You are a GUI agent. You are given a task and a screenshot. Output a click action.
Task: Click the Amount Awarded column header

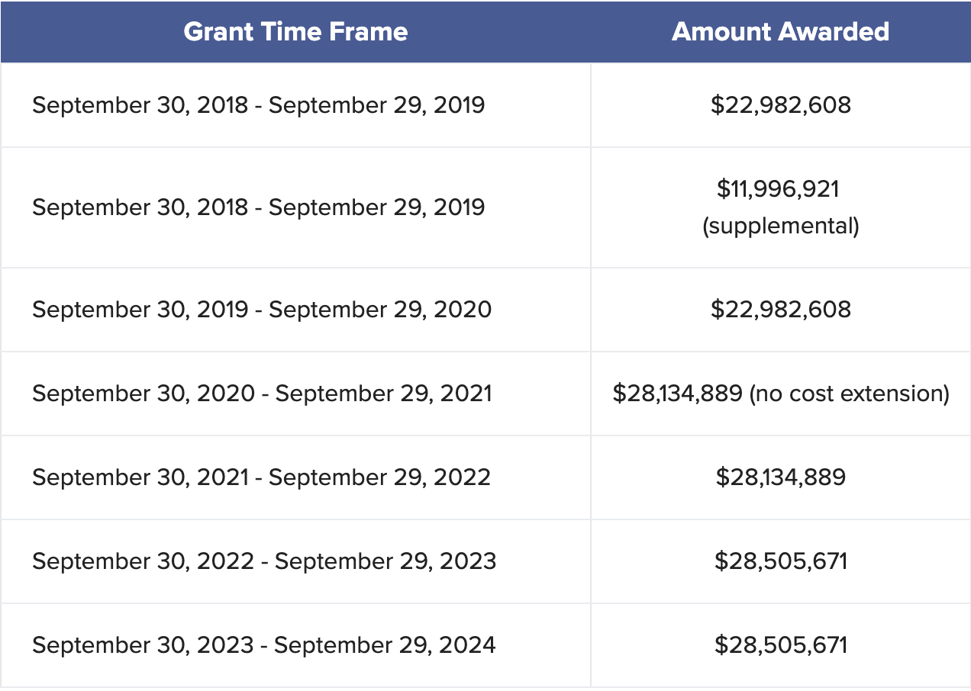780,32
